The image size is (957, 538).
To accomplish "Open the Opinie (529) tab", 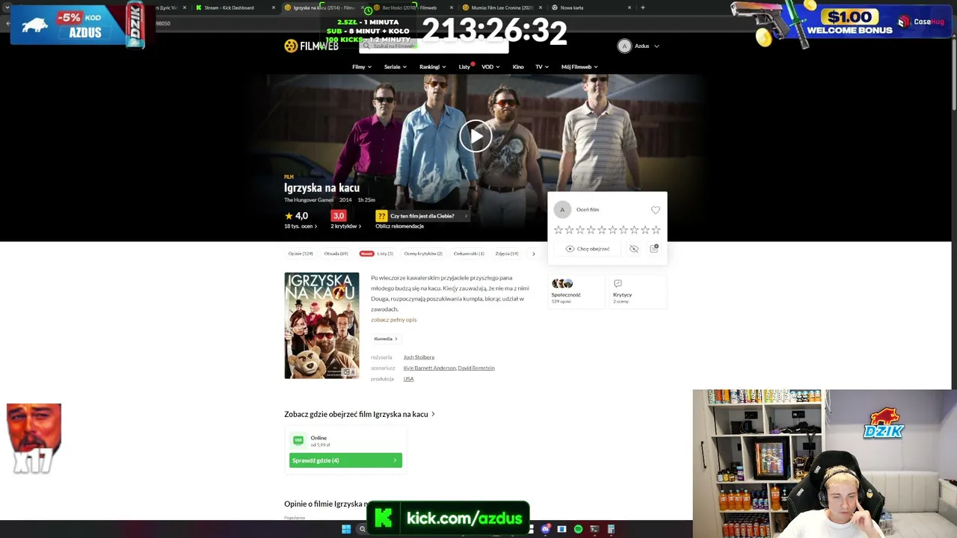I will click(x=301, y=254).
